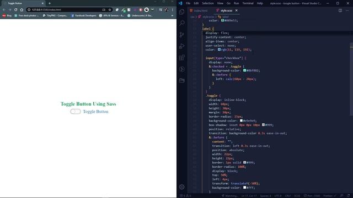Open the Underscores bookmark
Screen dimensions: 353x198
coord(140,15)
